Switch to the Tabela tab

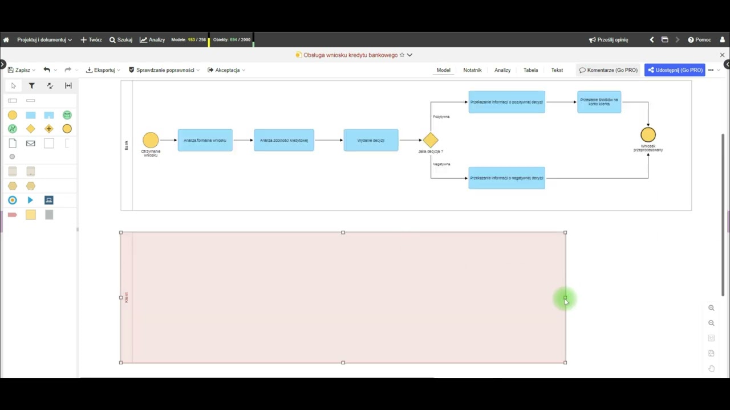click(531, 70)
